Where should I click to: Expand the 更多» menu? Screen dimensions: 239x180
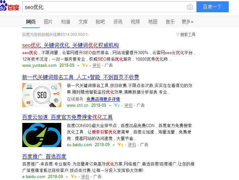(x=187, y=22)
